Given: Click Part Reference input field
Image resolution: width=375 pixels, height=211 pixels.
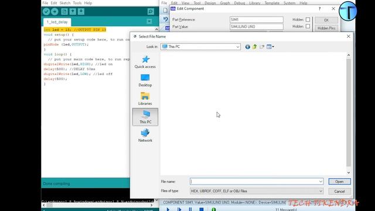Looking at the screenshot, I should (x=257, y=19).
